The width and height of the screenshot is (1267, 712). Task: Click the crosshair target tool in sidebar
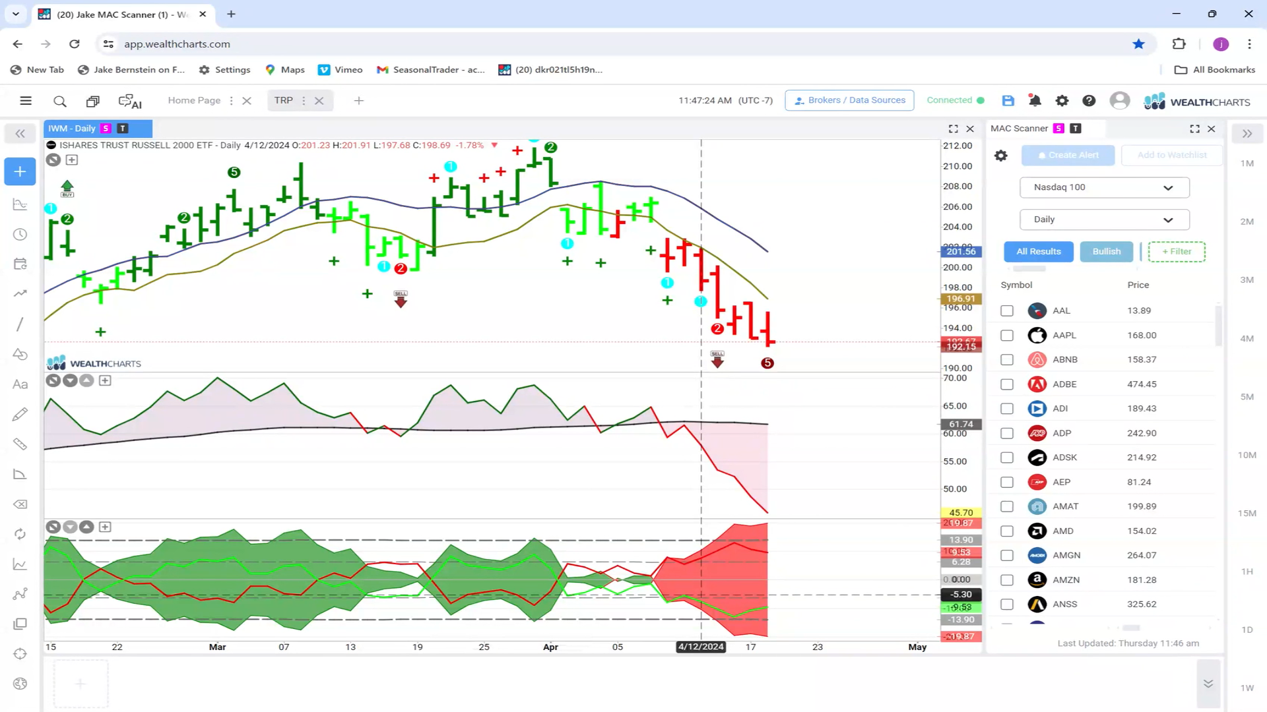pos(20,654)
